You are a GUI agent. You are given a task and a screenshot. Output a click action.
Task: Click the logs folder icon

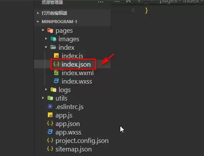[53, 90]
